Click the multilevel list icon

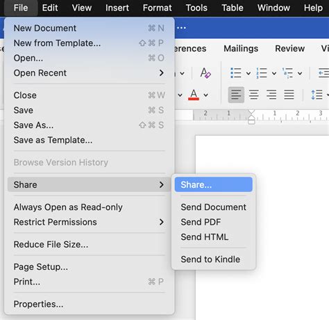point(287,73)
